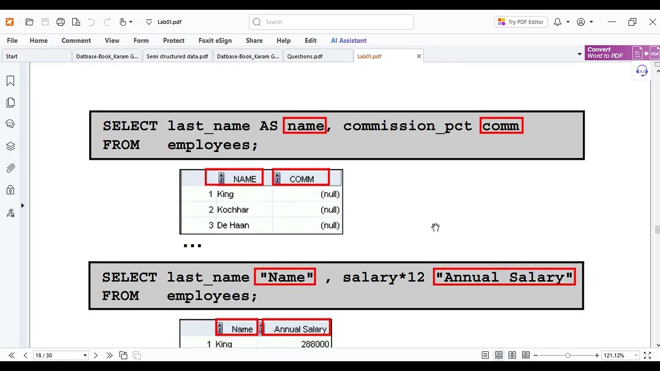The image size is (660, 371).
Task: Open the notifications bell
Action: point(557,22)
